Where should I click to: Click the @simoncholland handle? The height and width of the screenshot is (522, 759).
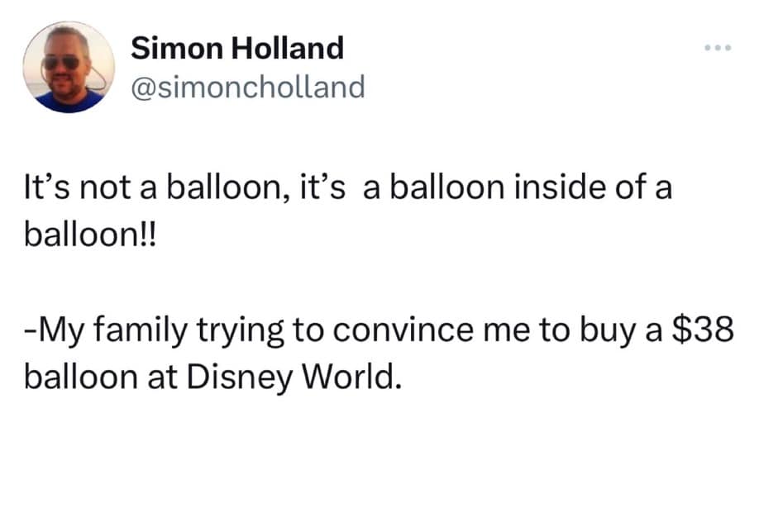coord(248,85)
